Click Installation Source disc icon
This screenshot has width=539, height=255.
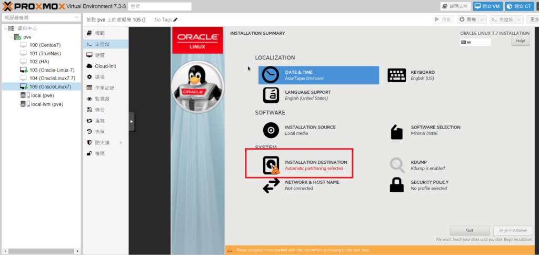coord(271,130)
